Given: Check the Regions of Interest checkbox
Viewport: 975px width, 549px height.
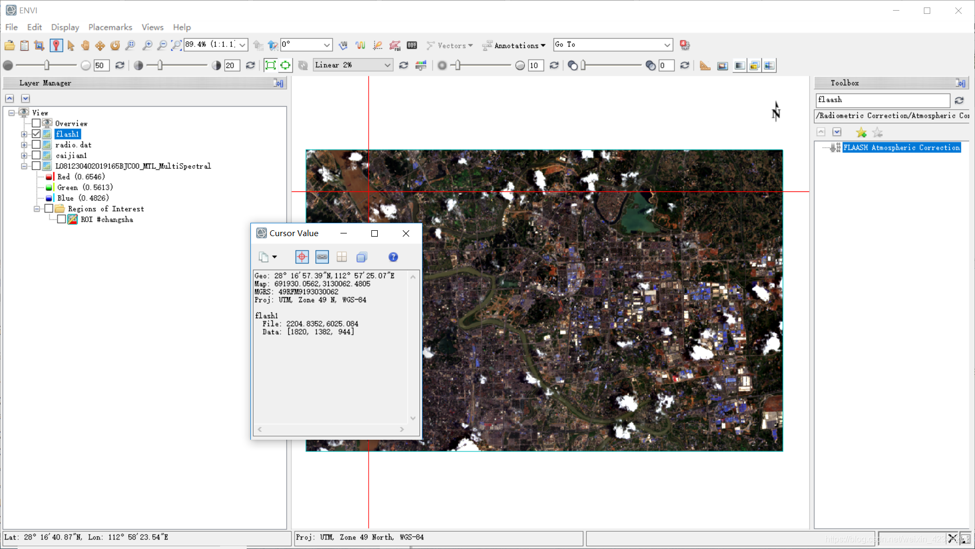Looking at the screenshot, I should coord(49,208).
